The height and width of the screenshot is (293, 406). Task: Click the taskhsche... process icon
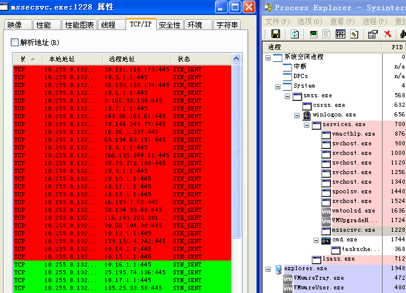336,250
